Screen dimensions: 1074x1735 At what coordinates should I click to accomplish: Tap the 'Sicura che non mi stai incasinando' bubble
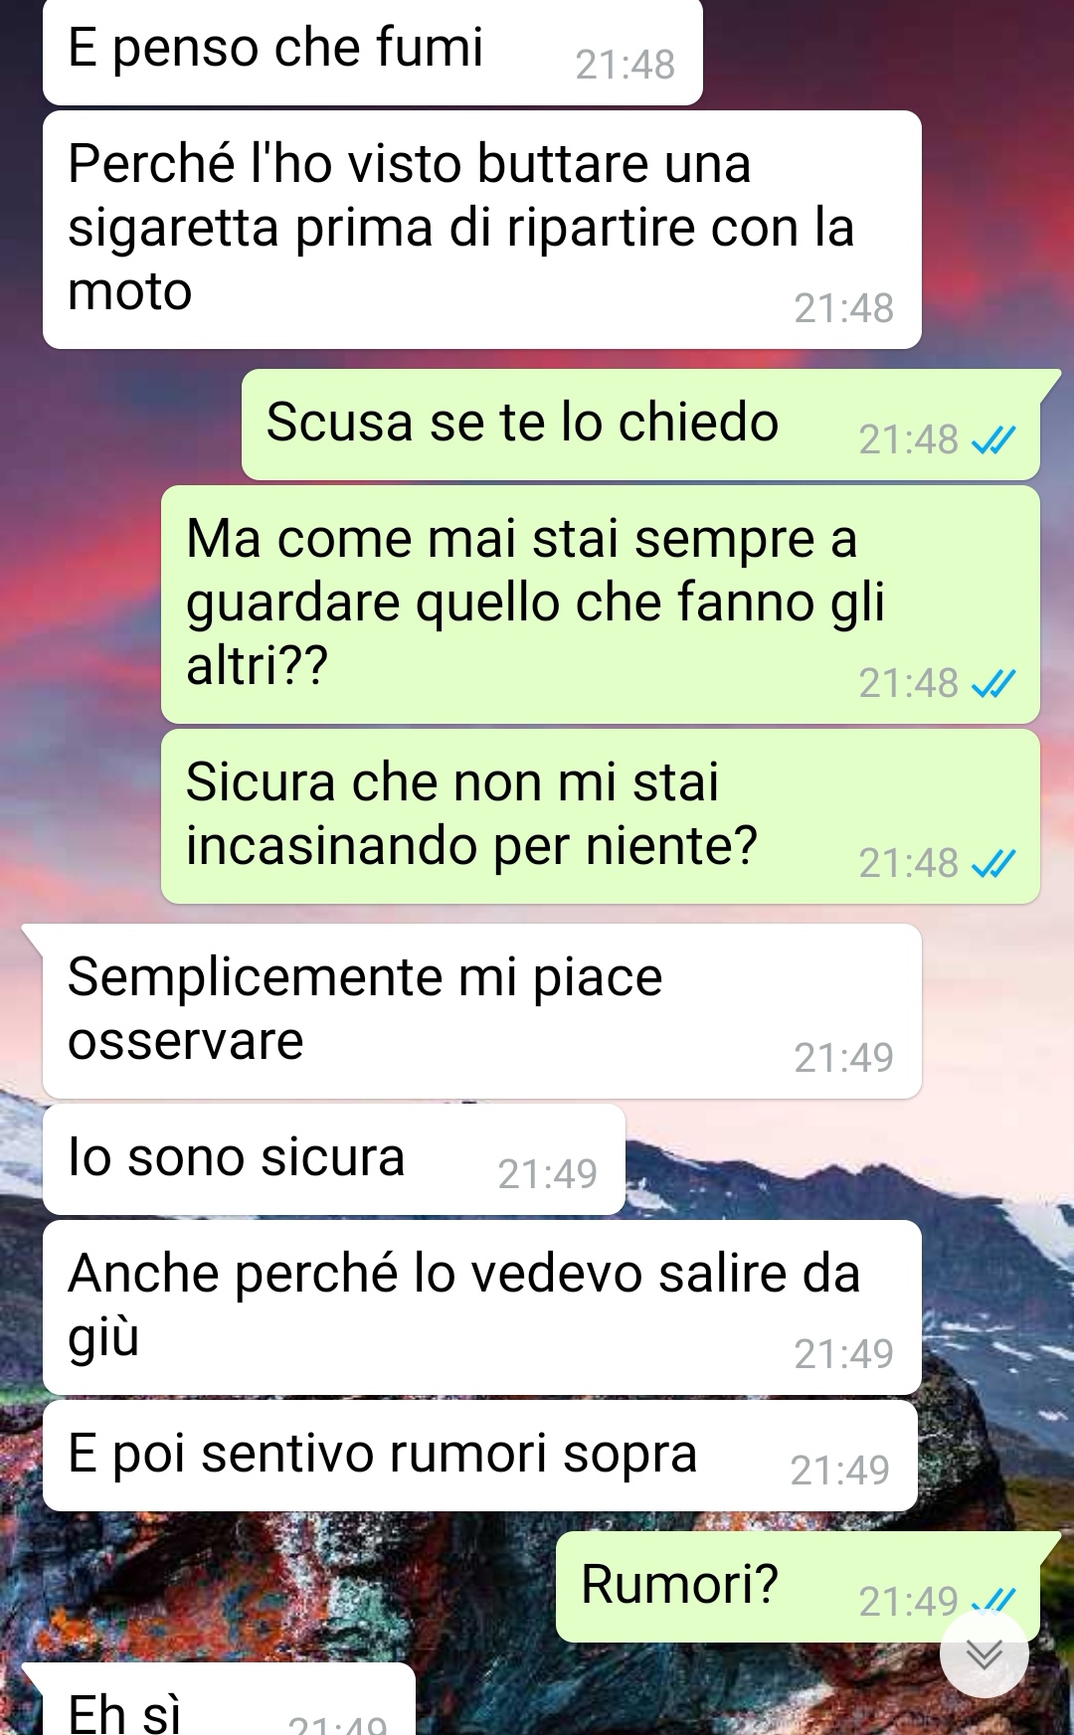coord(601,816)
